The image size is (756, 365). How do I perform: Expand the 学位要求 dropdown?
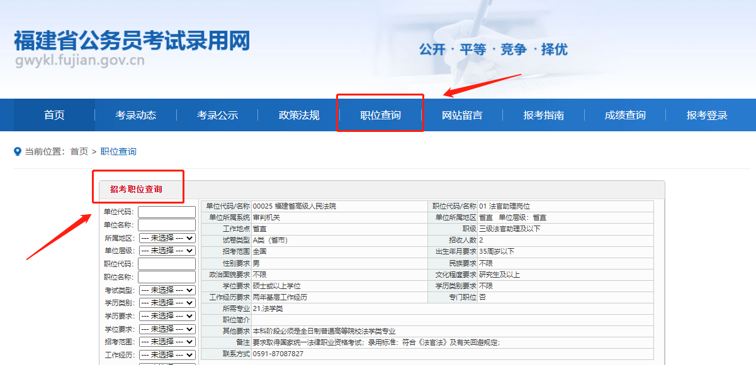click(x=167, y=329)
